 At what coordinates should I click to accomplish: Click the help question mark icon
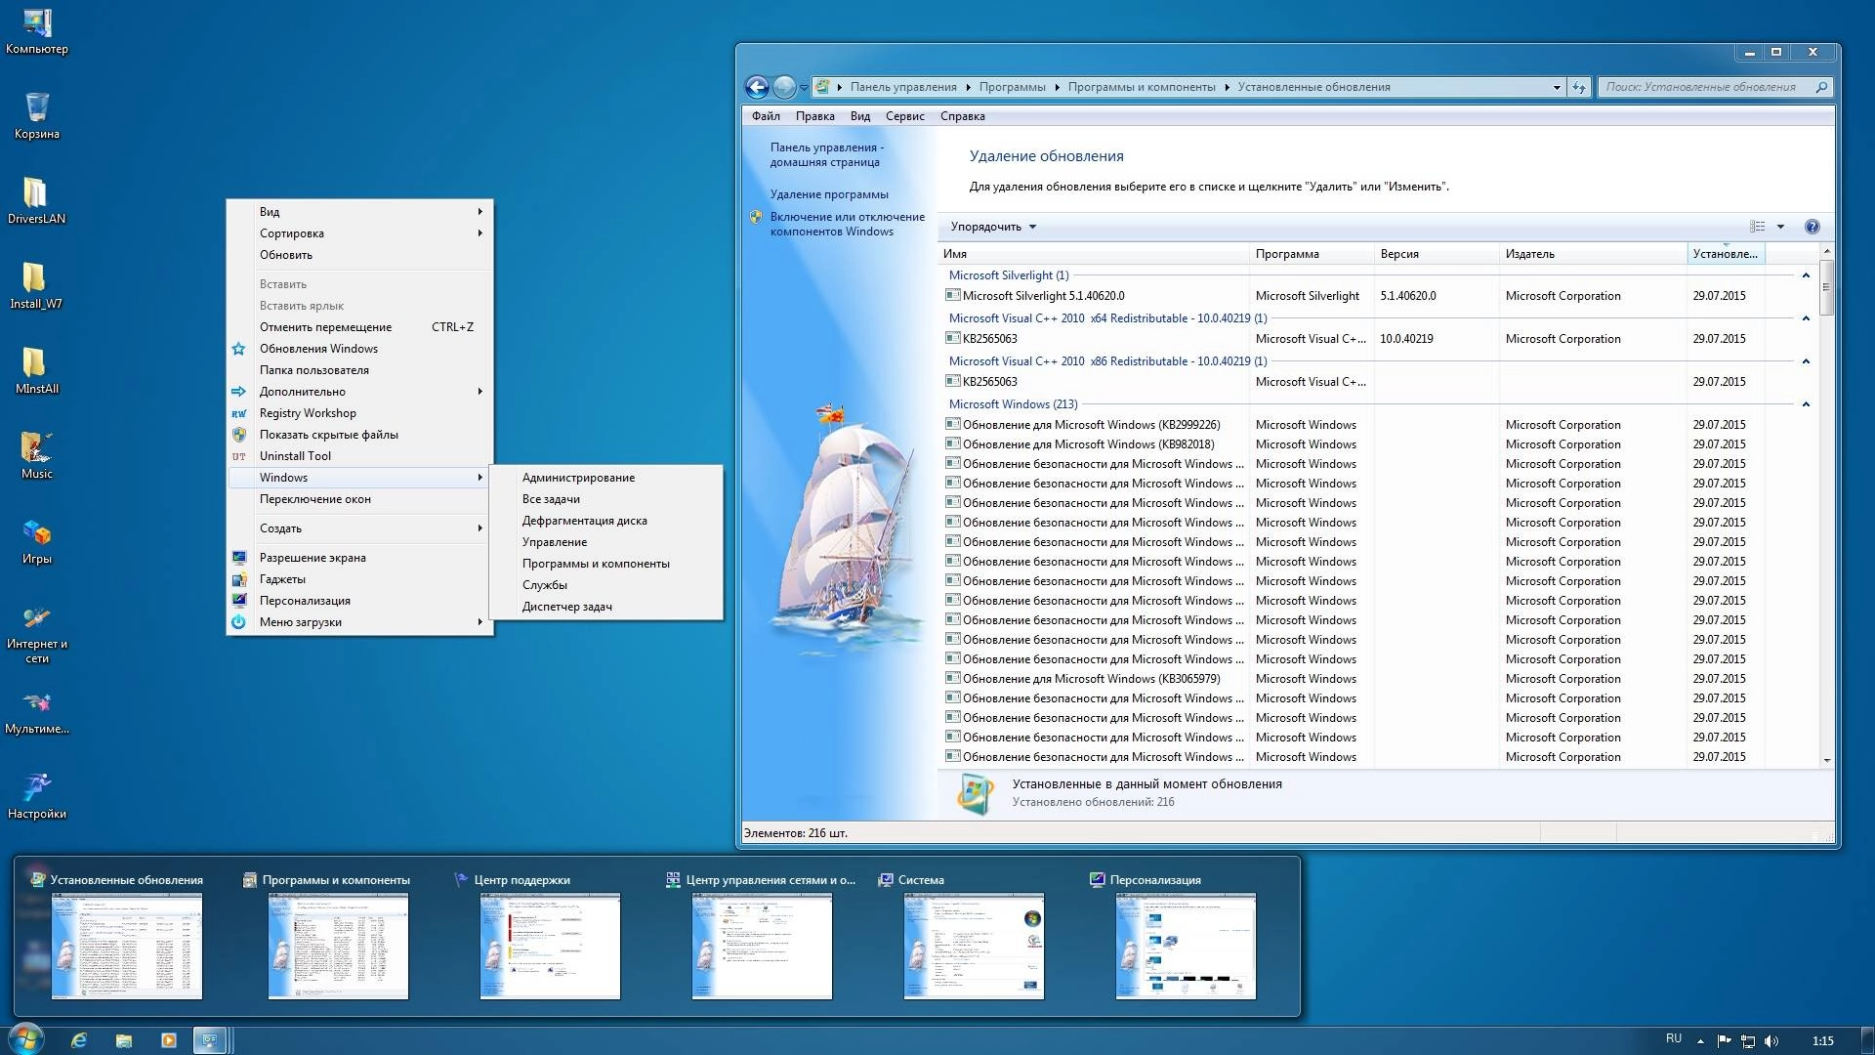(x=1812, y=227)
